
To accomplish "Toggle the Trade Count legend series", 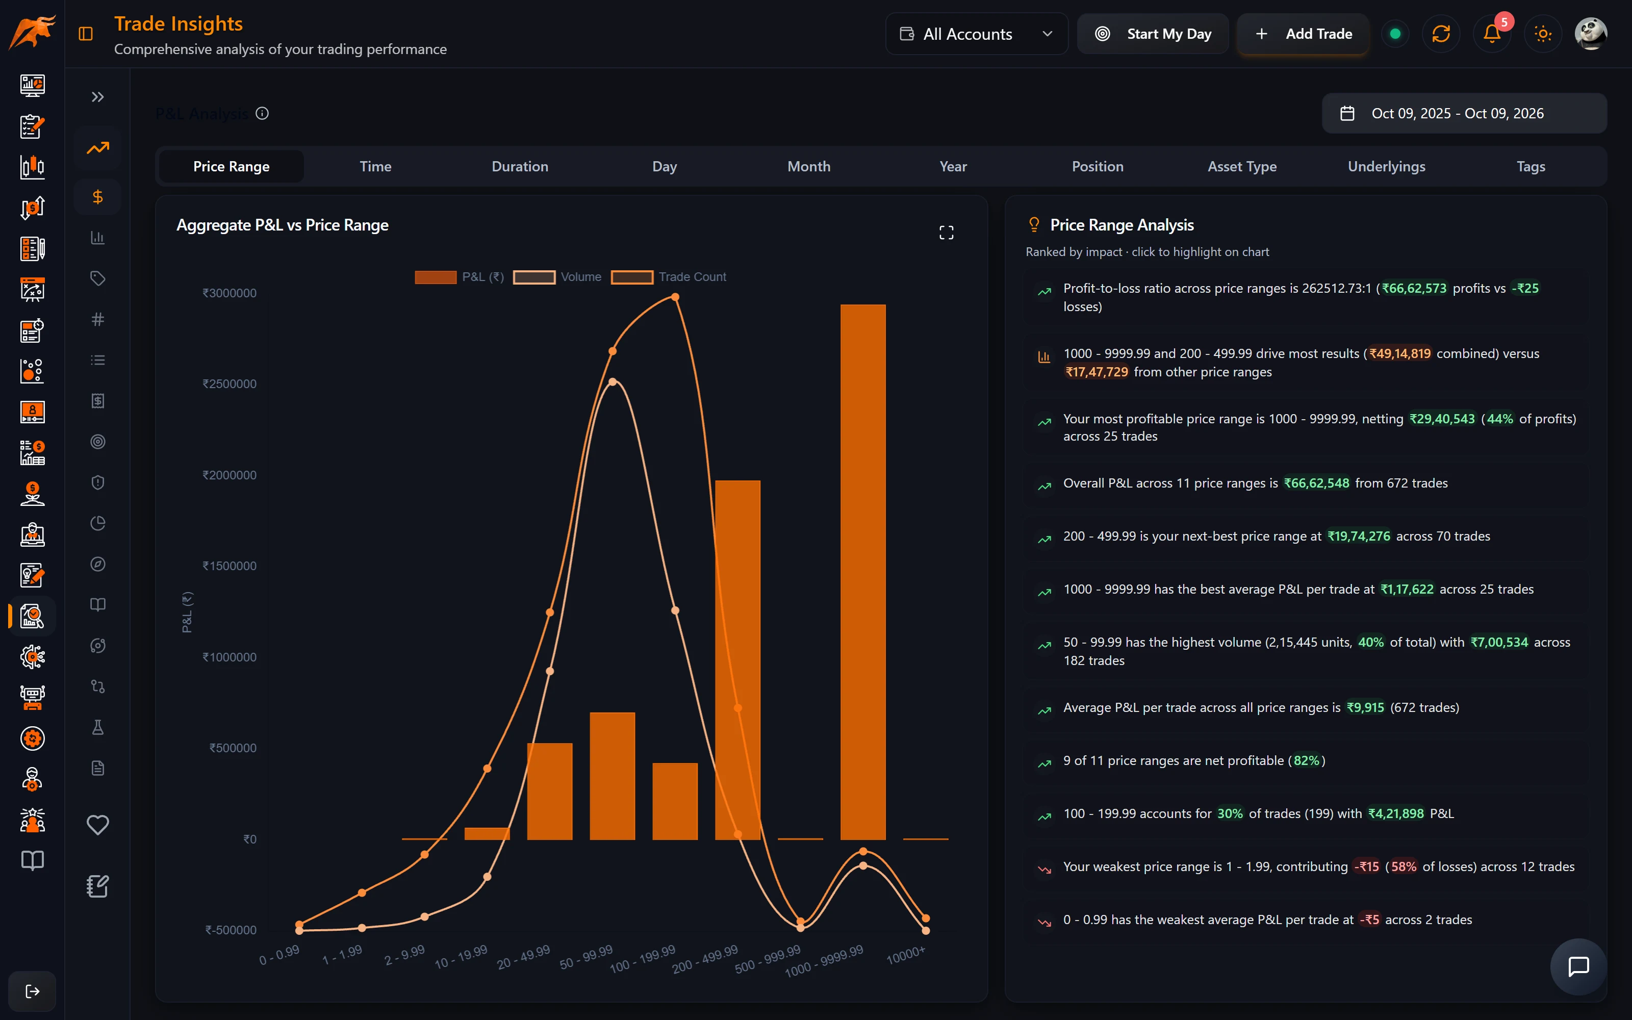I will [668, 277].
